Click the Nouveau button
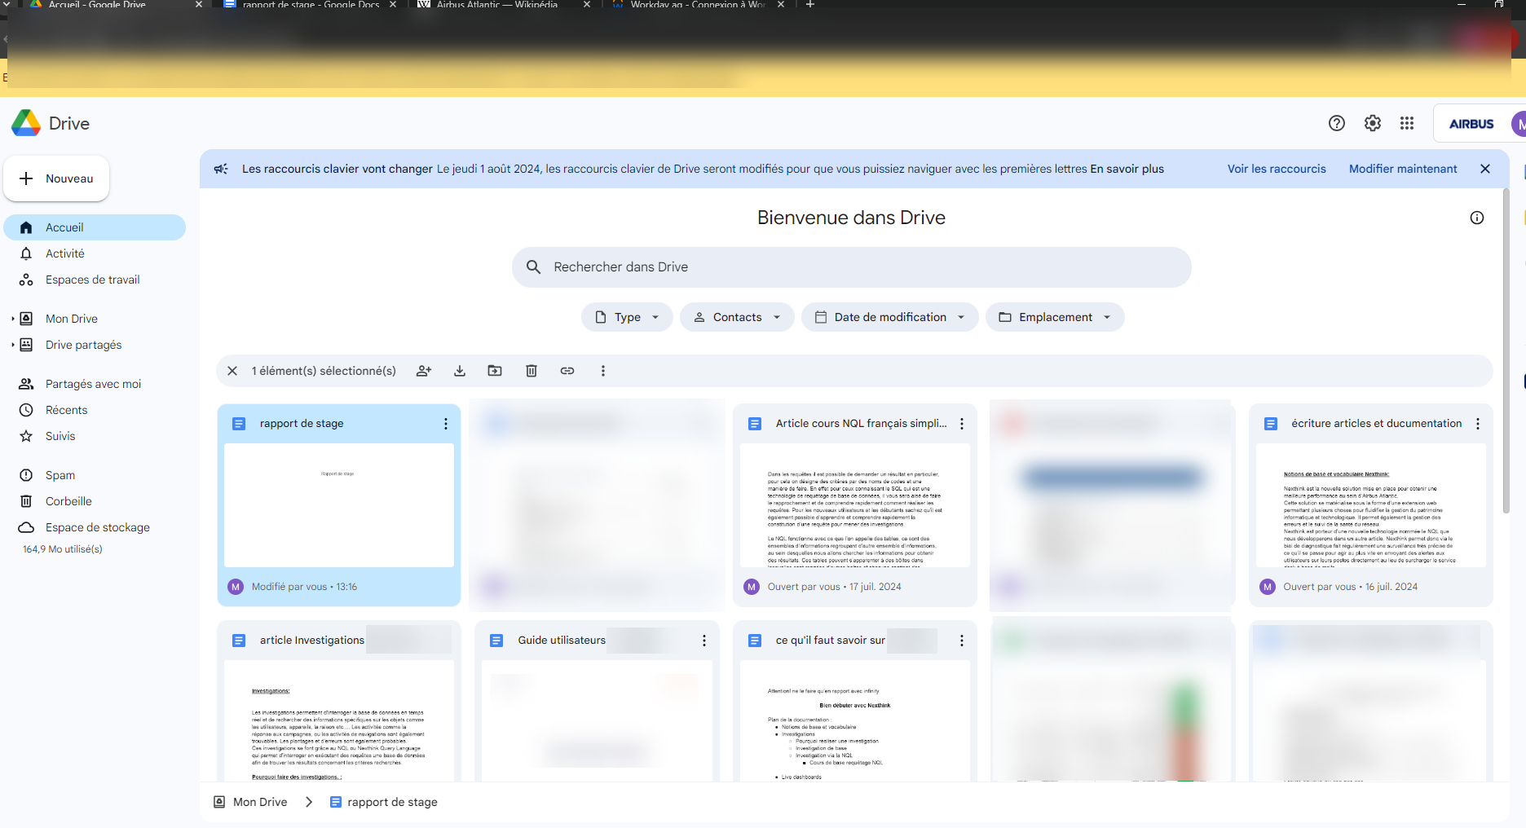Viewport: 1526px width, 828px height. (56, 178)
